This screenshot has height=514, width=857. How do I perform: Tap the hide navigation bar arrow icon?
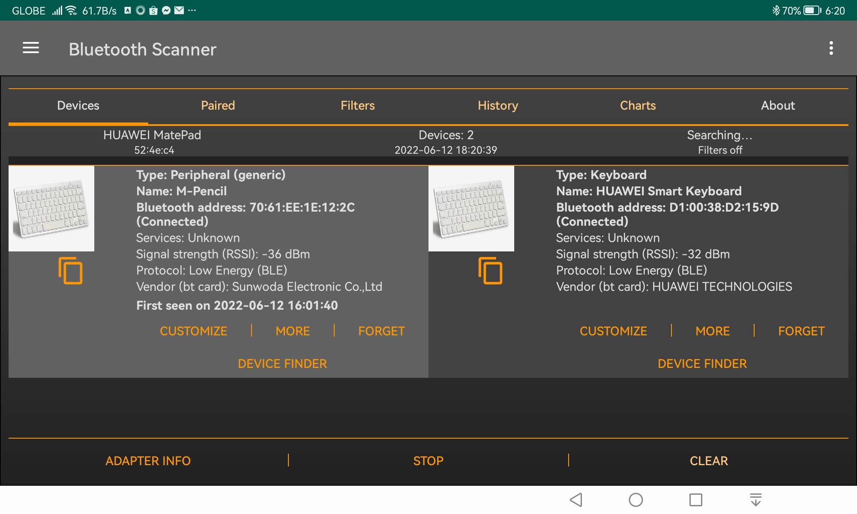756,500
